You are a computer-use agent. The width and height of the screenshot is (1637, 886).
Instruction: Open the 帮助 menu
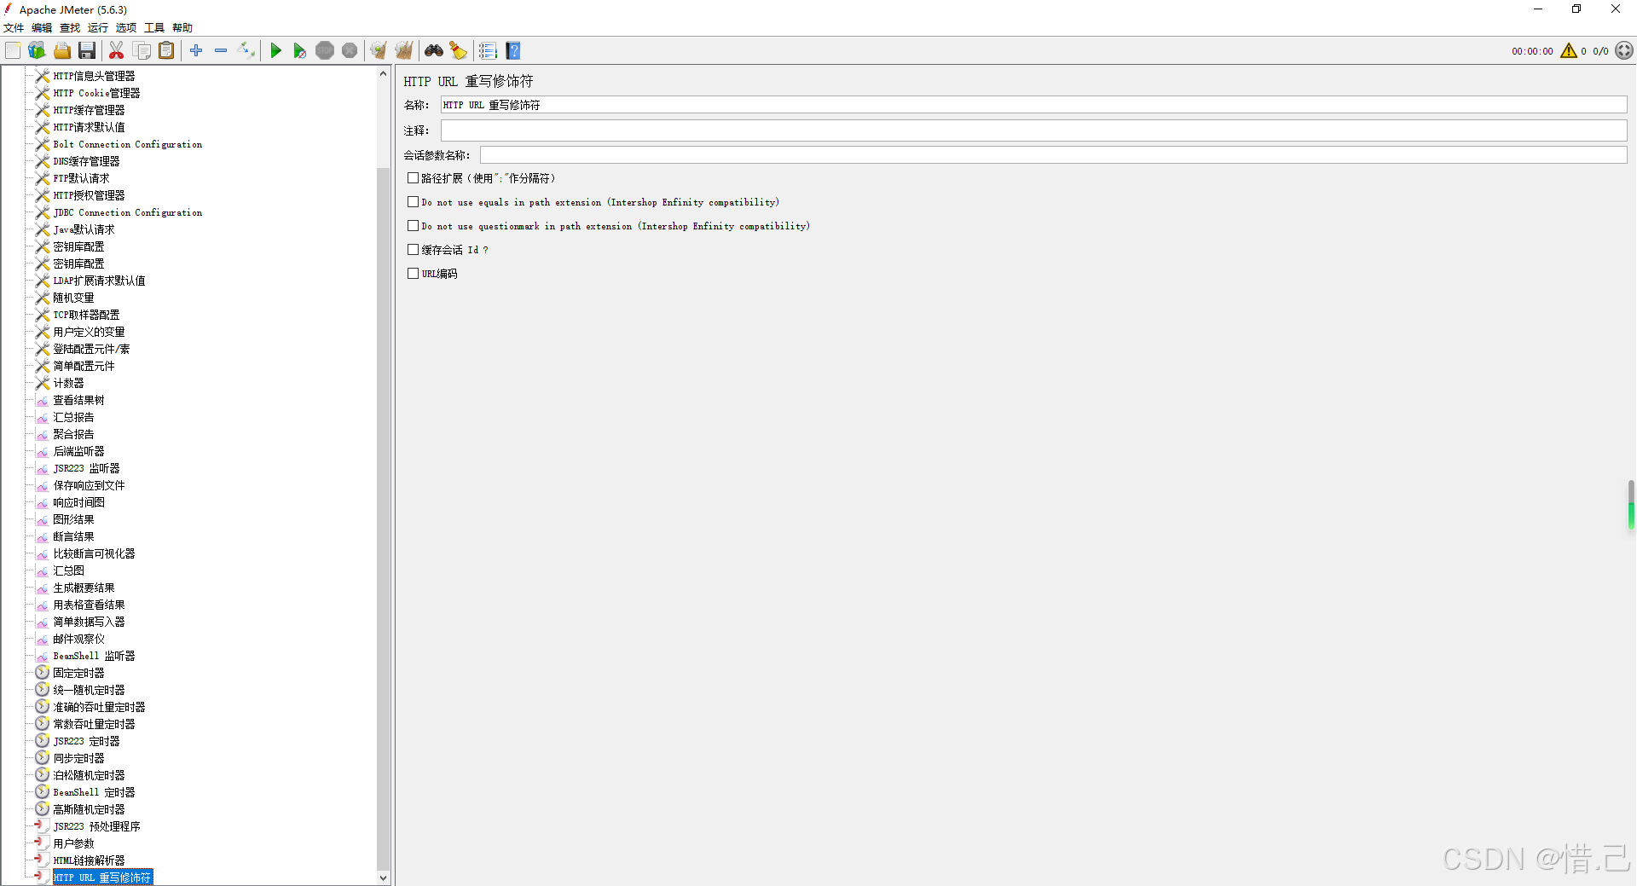tap(182, 28)
